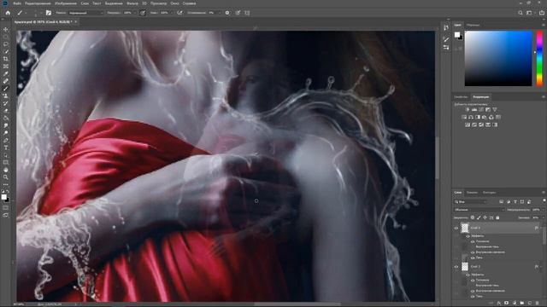This screenshot has height=307, width=547.
Task: Switch to the Channels tab in Layers panel group
Action: pyautogui.click(x=472, y=193)
